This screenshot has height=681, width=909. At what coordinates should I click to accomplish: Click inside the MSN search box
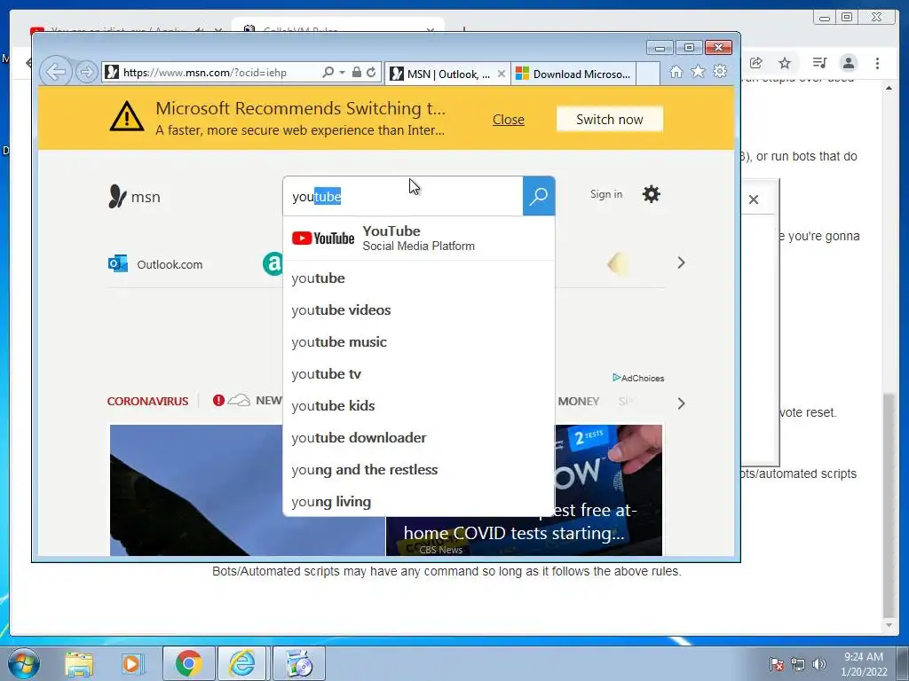coord(403,196)
